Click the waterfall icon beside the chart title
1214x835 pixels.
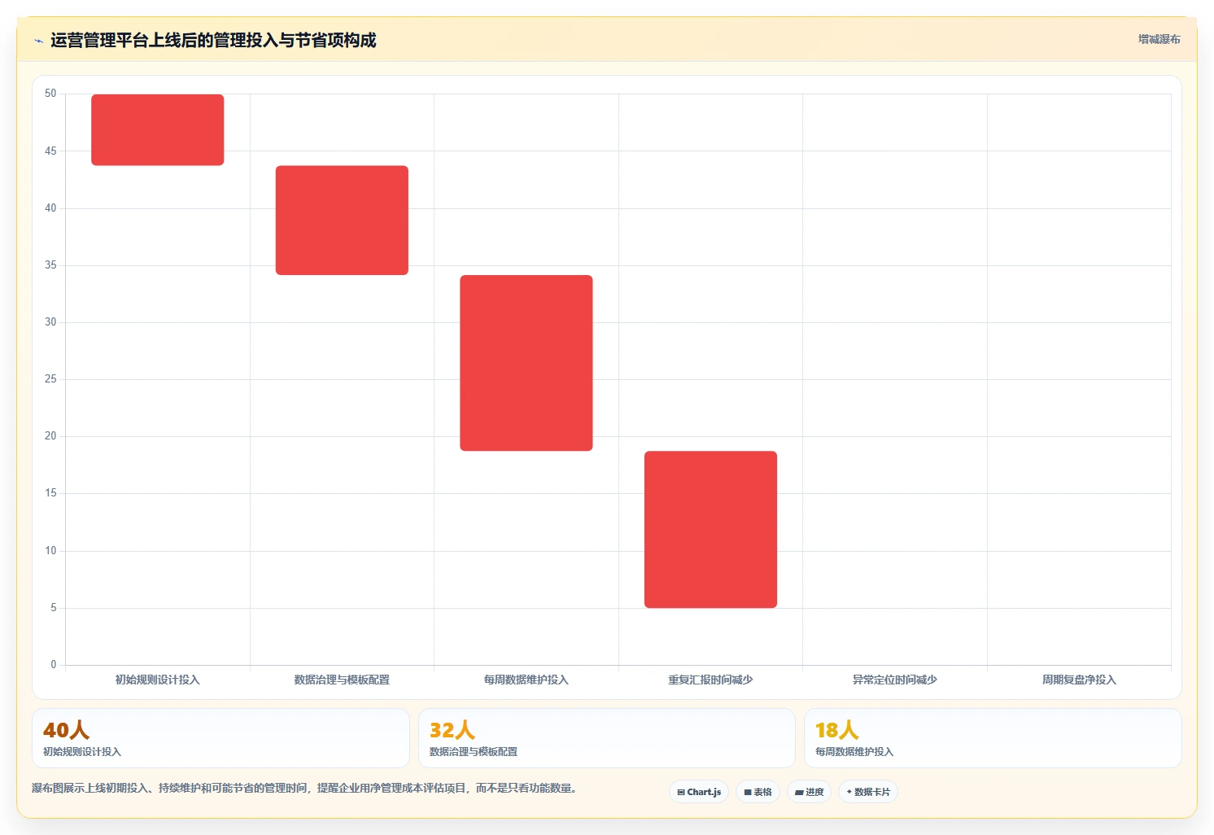click(38, 41)
